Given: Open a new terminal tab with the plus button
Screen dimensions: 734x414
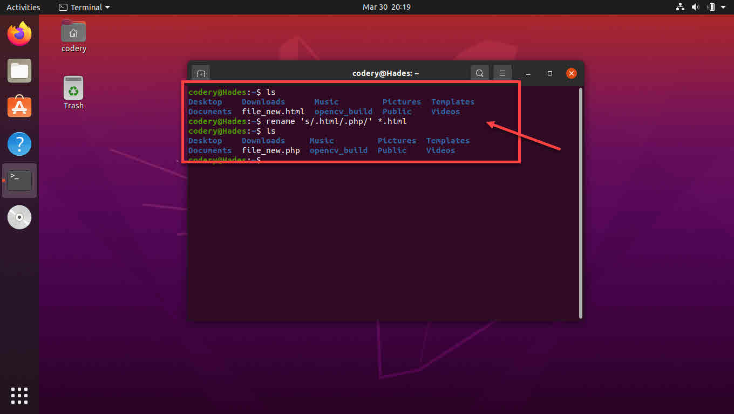Looking at the screenshot, I should (x=200, y=73).
